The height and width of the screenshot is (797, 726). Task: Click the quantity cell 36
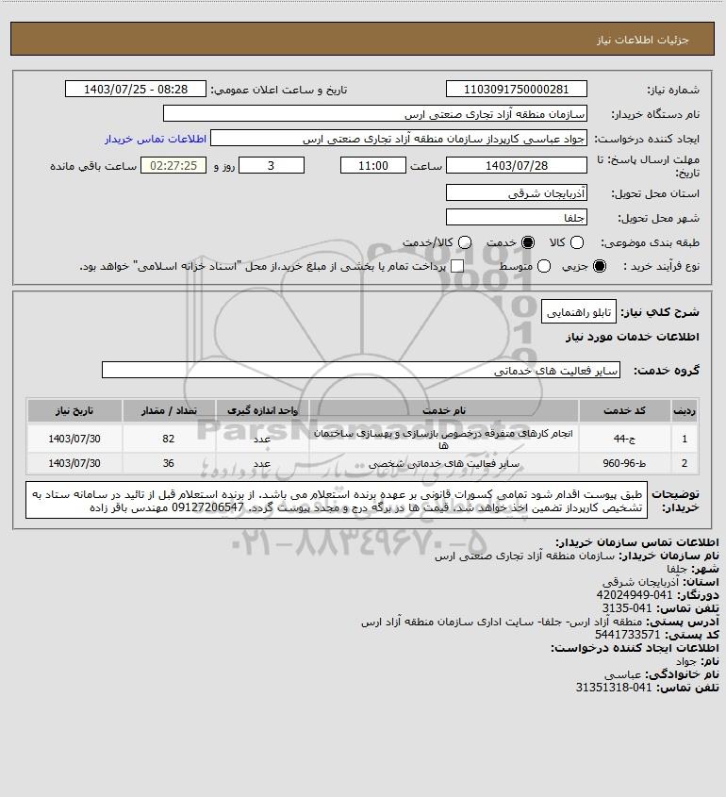click(169, 463)
